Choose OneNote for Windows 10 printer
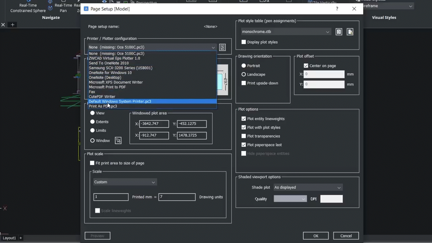The height and width of the screenshot is (243, 432). pos(152,73)
